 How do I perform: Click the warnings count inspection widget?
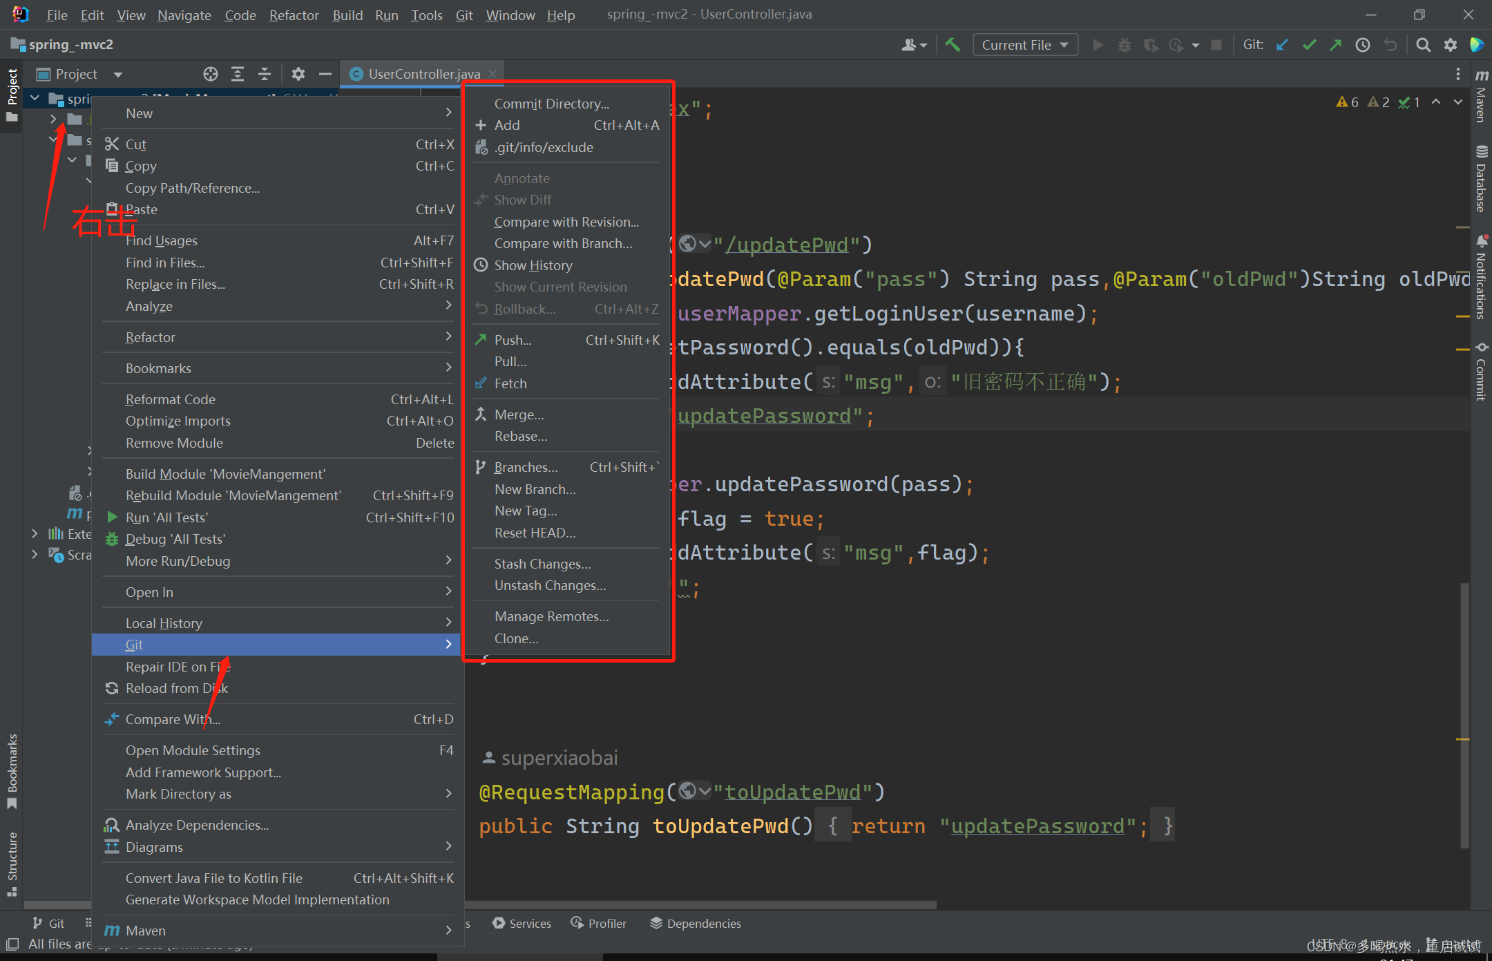pos(1378,102)
